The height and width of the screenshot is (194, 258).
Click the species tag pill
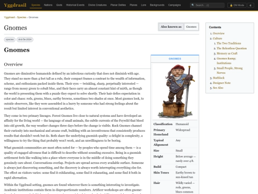(x=10, y=39)
